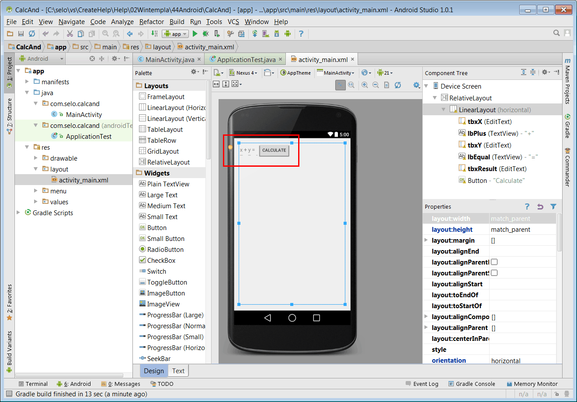The width and height of the screenshot is (577, 402).
Task: Run the app with green play icon
Action: click(x=195, y=34)
